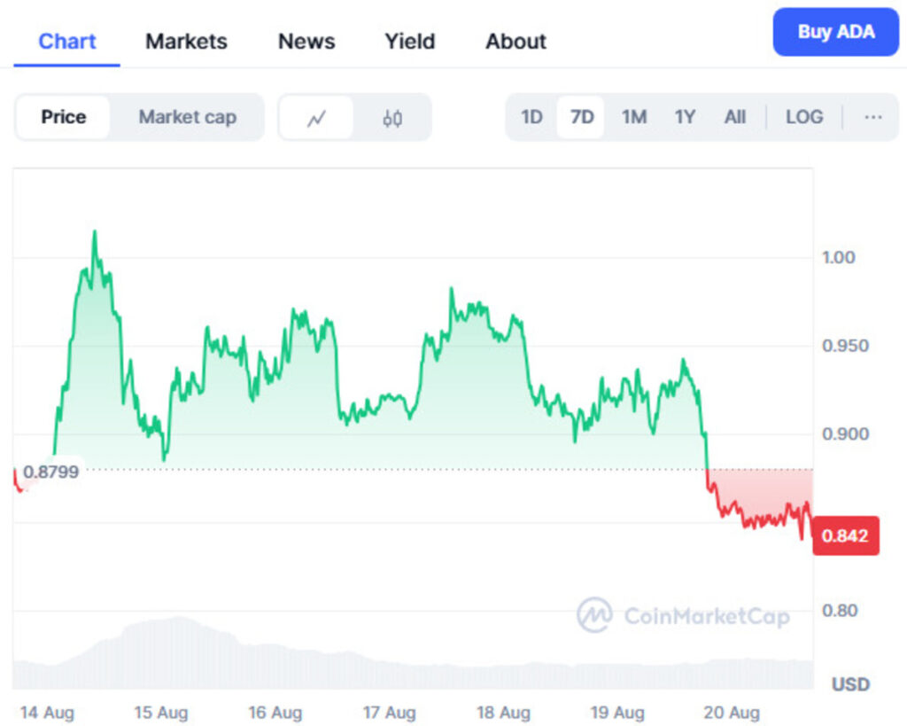Go to the Yield tab
Viewport: 907px width, 726px height.
coord(409,41)
